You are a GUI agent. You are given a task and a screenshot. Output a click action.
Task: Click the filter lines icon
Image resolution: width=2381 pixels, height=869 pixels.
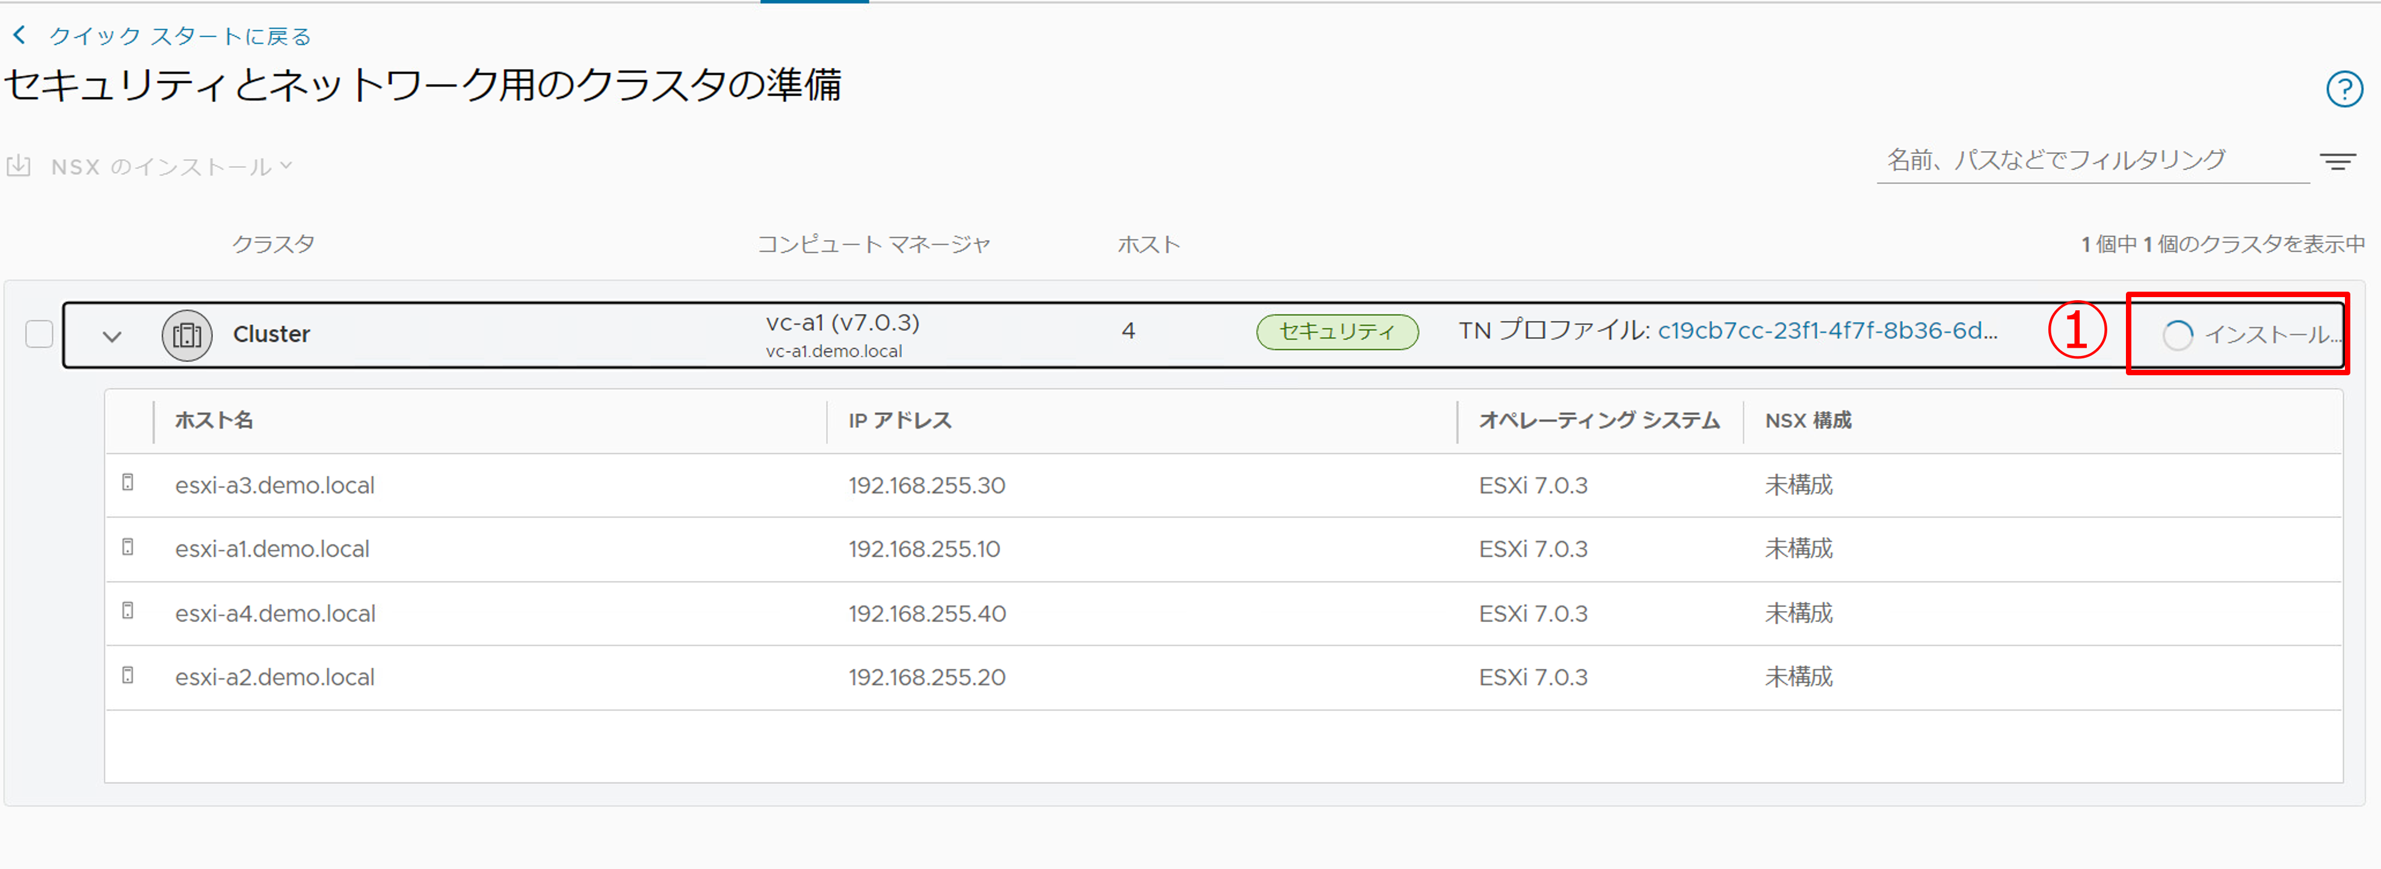click(x=2338, y=162)
